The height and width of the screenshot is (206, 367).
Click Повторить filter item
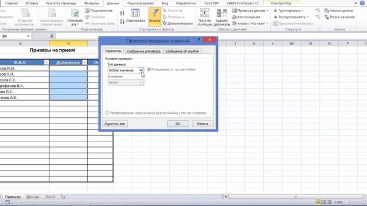click(x=174, y=17)
